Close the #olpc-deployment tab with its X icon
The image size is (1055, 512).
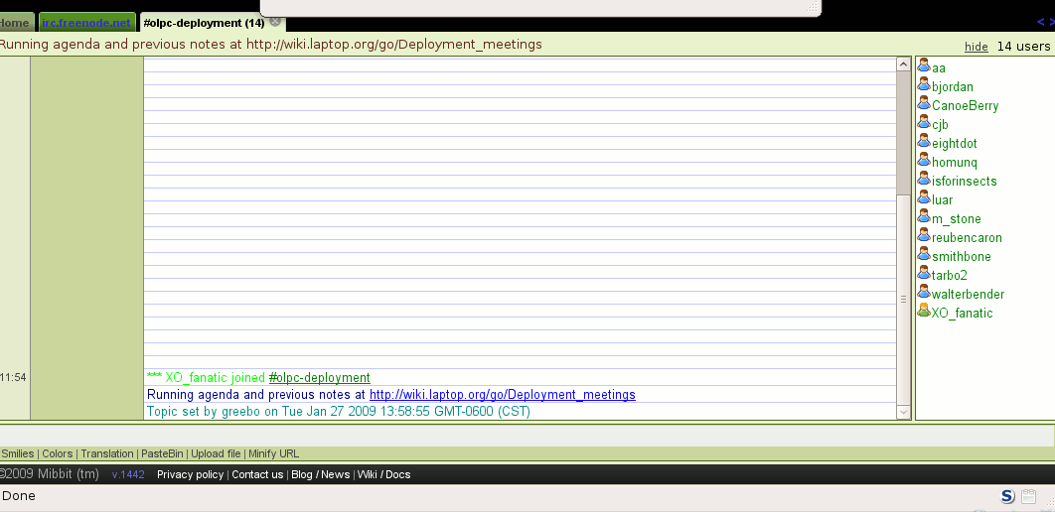click(275, 22)
